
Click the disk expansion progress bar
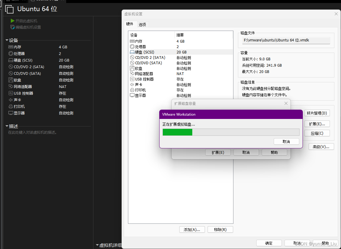coord(231,132)
